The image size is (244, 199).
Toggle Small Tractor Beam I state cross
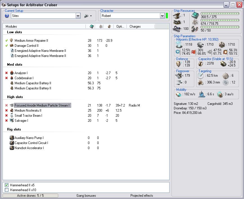6,116
